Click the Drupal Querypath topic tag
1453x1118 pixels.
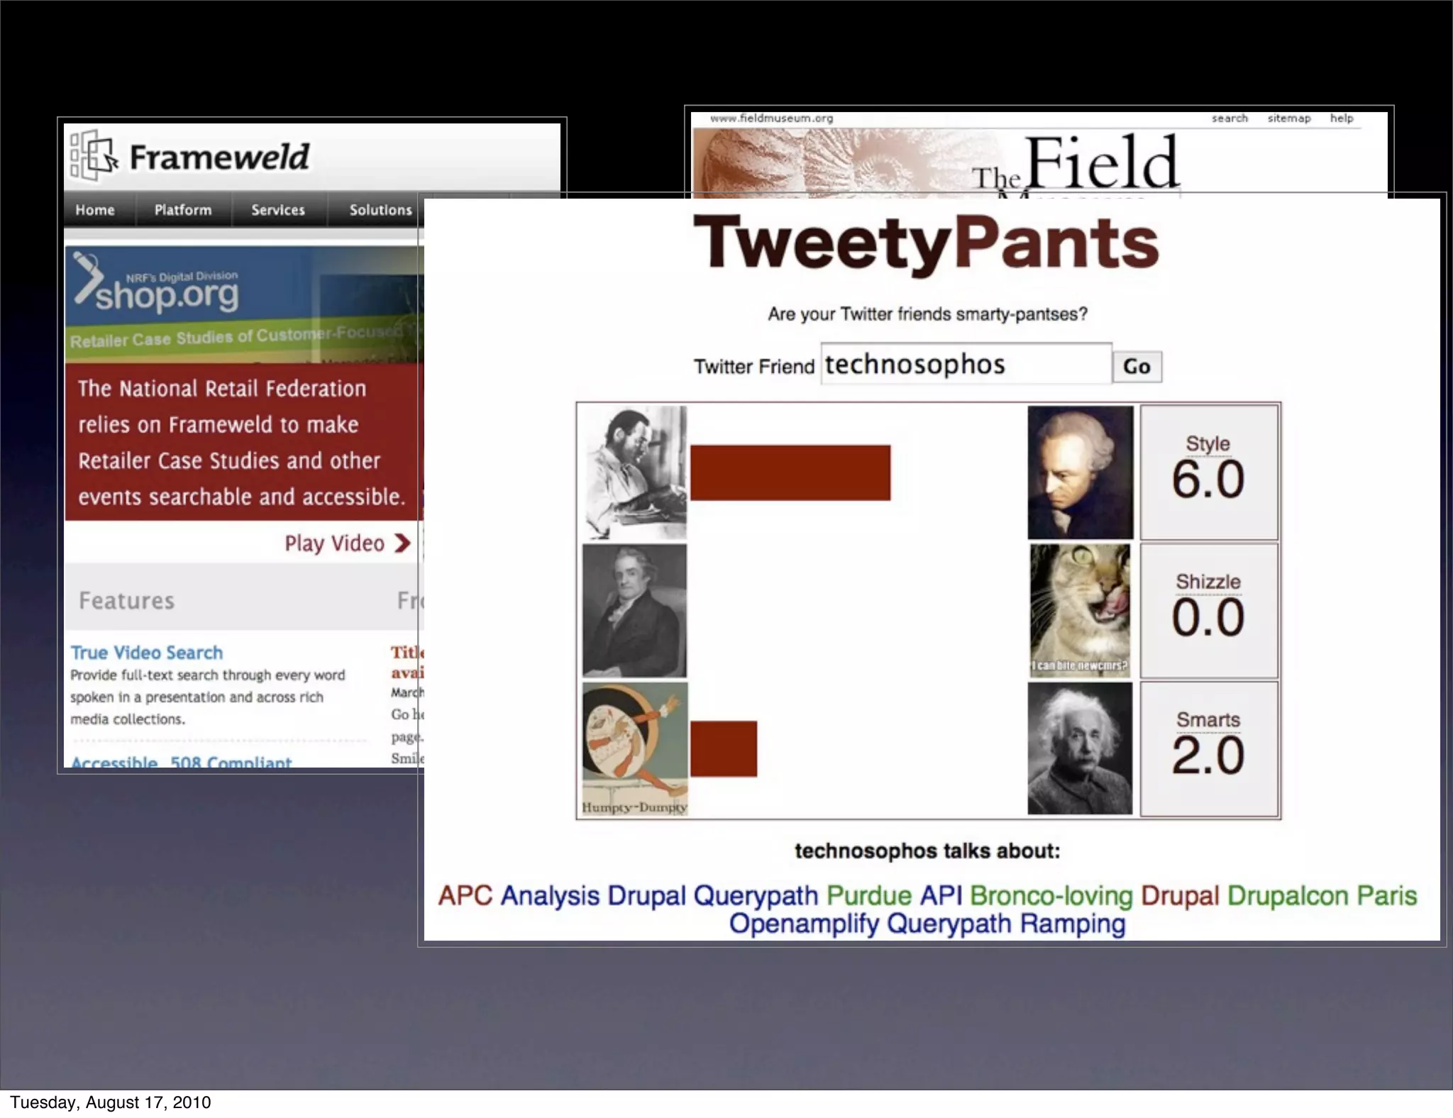(712, 896)
